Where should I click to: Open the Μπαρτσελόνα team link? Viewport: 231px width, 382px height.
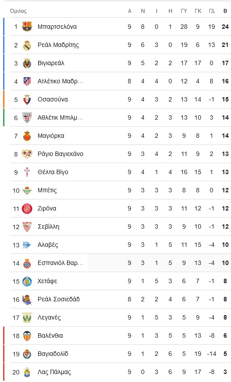[57, 27]
